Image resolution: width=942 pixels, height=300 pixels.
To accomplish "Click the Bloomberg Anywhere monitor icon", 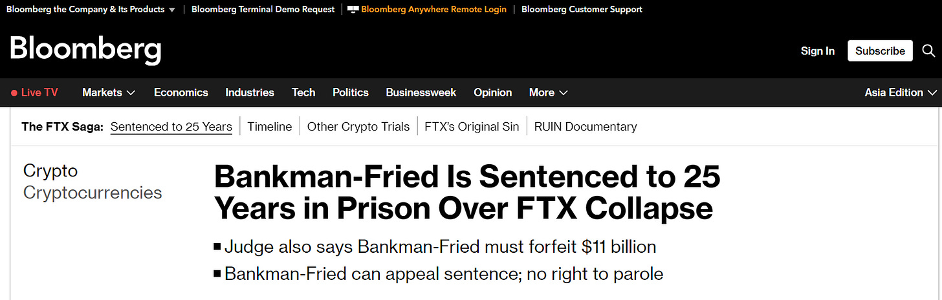I will pyautogui.click(x=353, y=10).
